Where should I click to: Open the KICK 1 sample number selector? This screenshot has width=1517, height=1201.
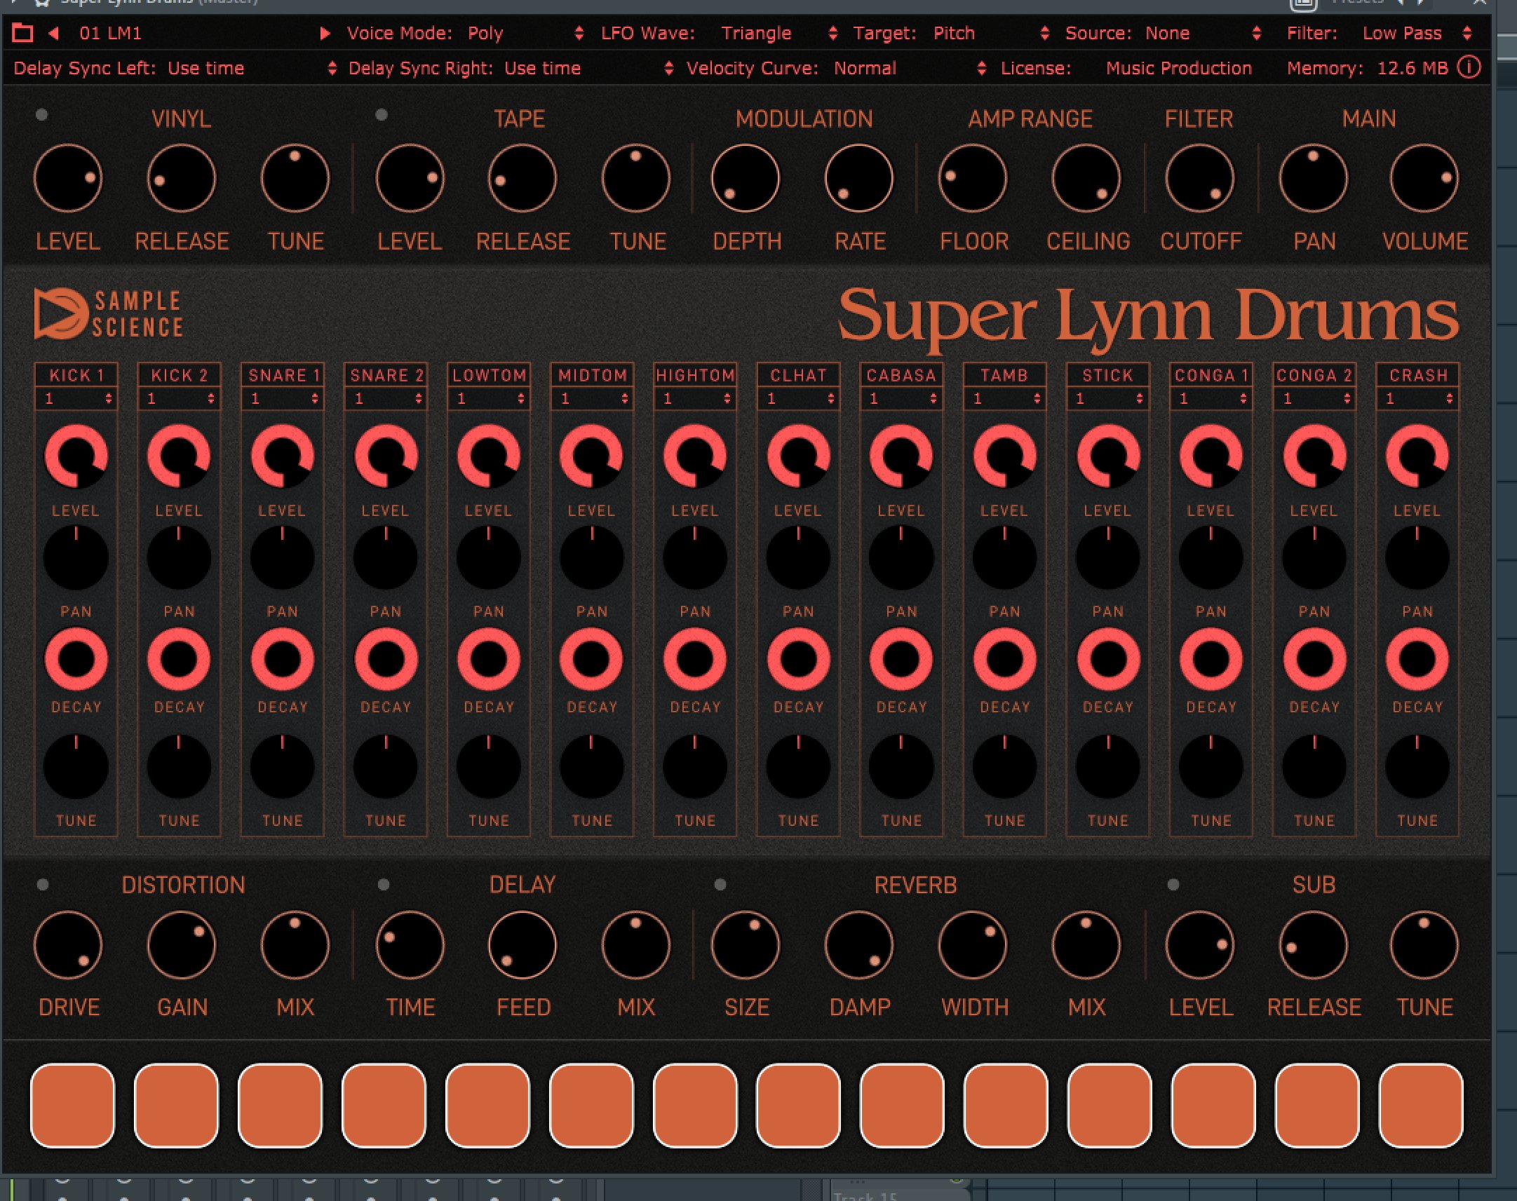pos(76,399)
